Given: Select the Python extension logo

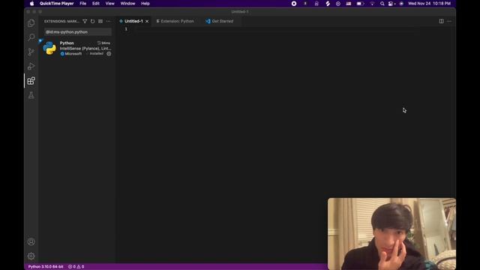Looking at the screenshot, I should (x=49, y=48).
